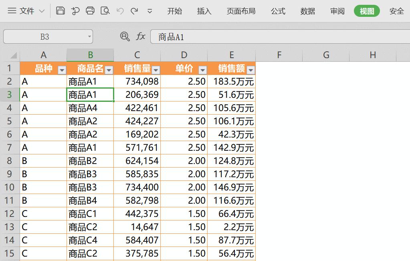
Task: Select the 审阅 ribbon tab
Action: click(337, 11)
